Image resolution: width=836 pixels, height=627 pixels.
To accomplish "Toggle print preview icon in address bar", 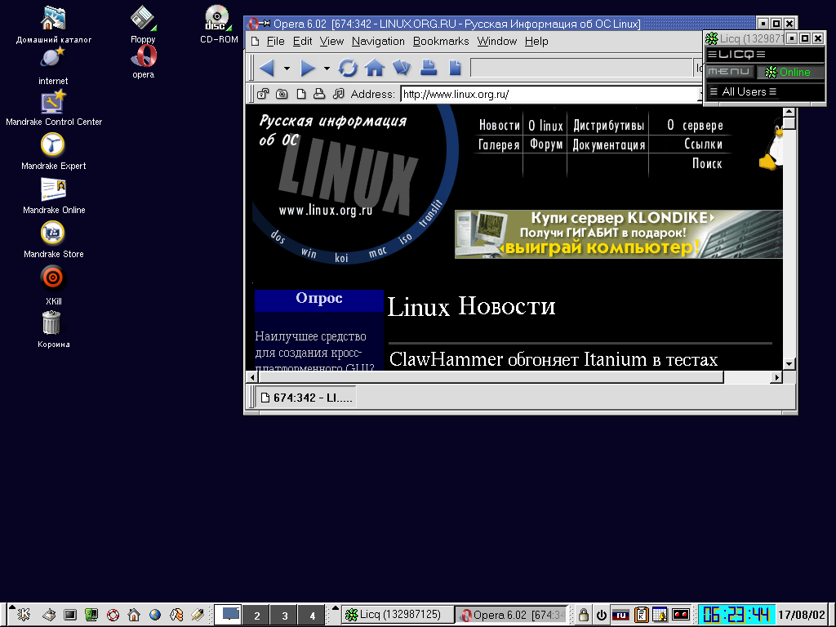I will pos(319,95).
